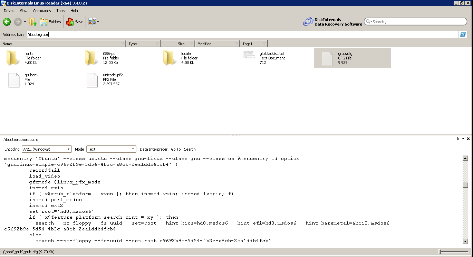Screen dimensions: 473x257
Task: Click the 'locale' name label
Action: point(186,54)
